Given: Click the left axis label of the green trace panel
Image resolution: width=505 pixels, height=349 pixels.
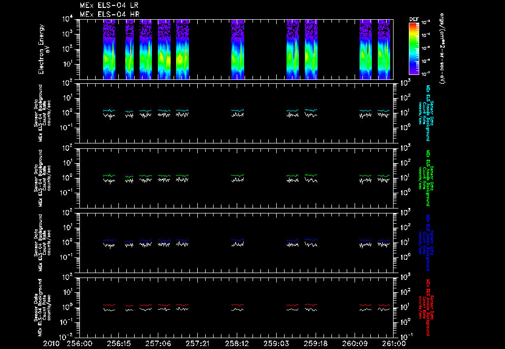Looking at the screenshot, I should point(42,178).
